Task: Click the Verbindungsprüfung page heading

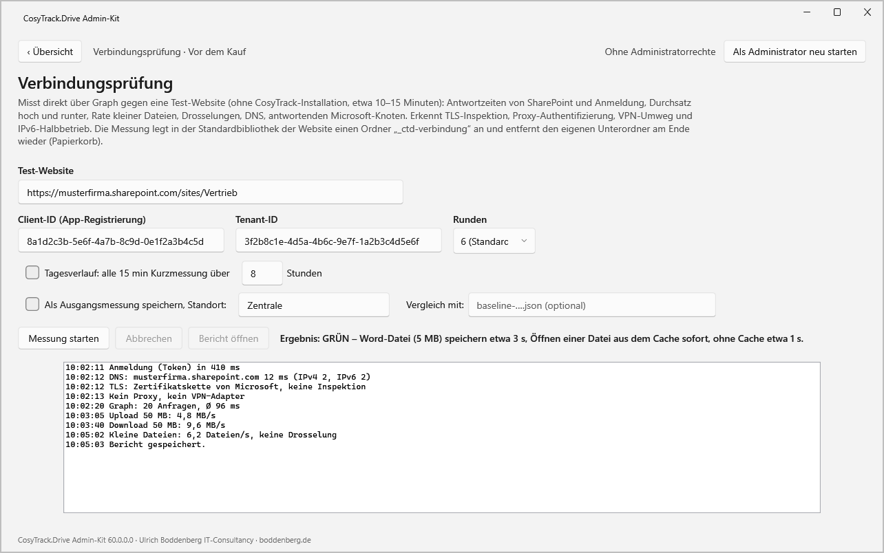Action: 96,83
